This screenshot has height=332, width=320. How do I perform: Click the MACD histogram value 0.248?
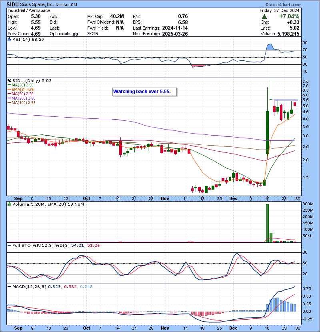coord(86,287)
